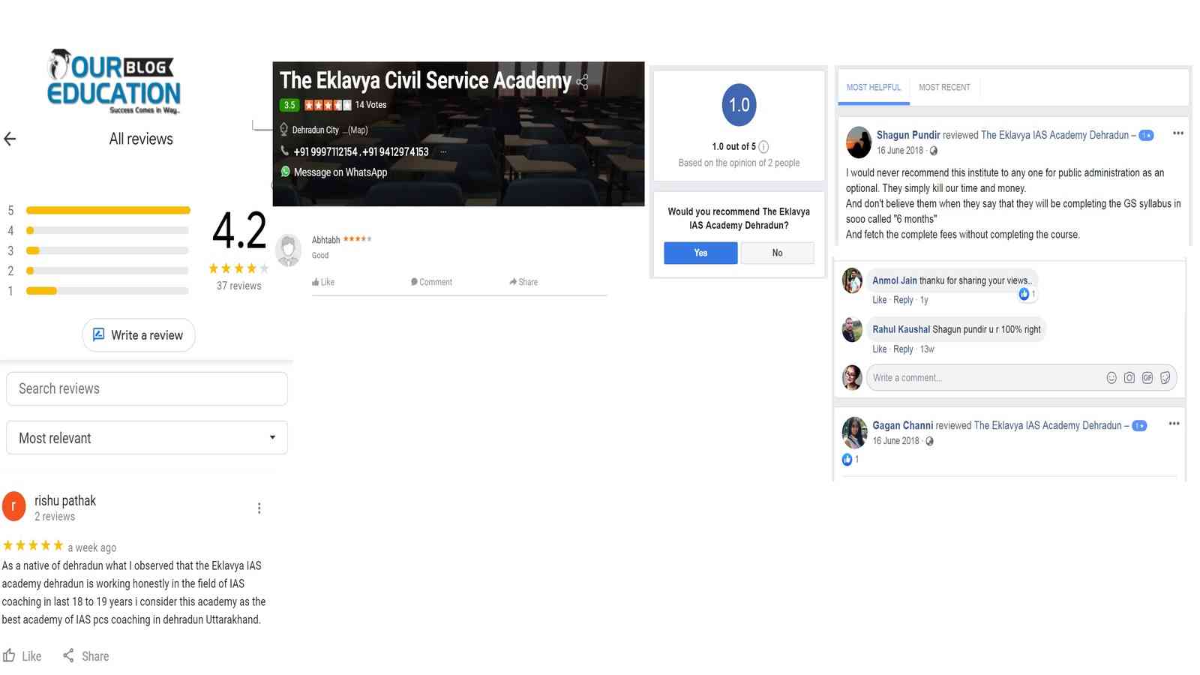Open options menu on Gagan Channi's review
Image resolution: width=1200 pixels, height=675 pixels.
point(1174,424)
